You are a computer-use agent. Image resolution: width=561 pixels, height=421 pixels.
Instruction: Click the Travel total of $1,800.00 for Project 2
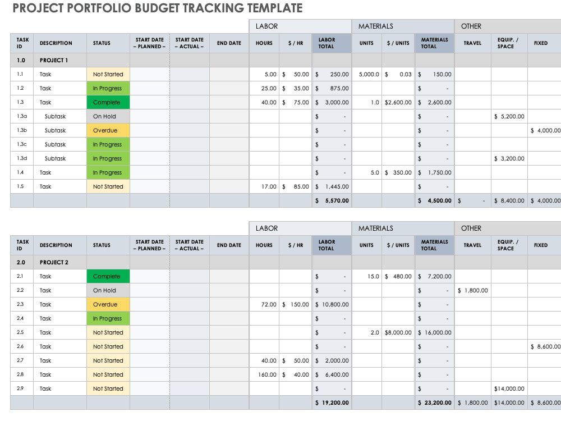click(472, 402)
